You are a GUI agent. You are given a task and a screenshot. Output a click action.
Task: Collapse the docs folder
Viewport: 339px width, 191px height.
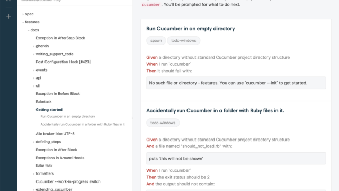click(x=28, y=30)
